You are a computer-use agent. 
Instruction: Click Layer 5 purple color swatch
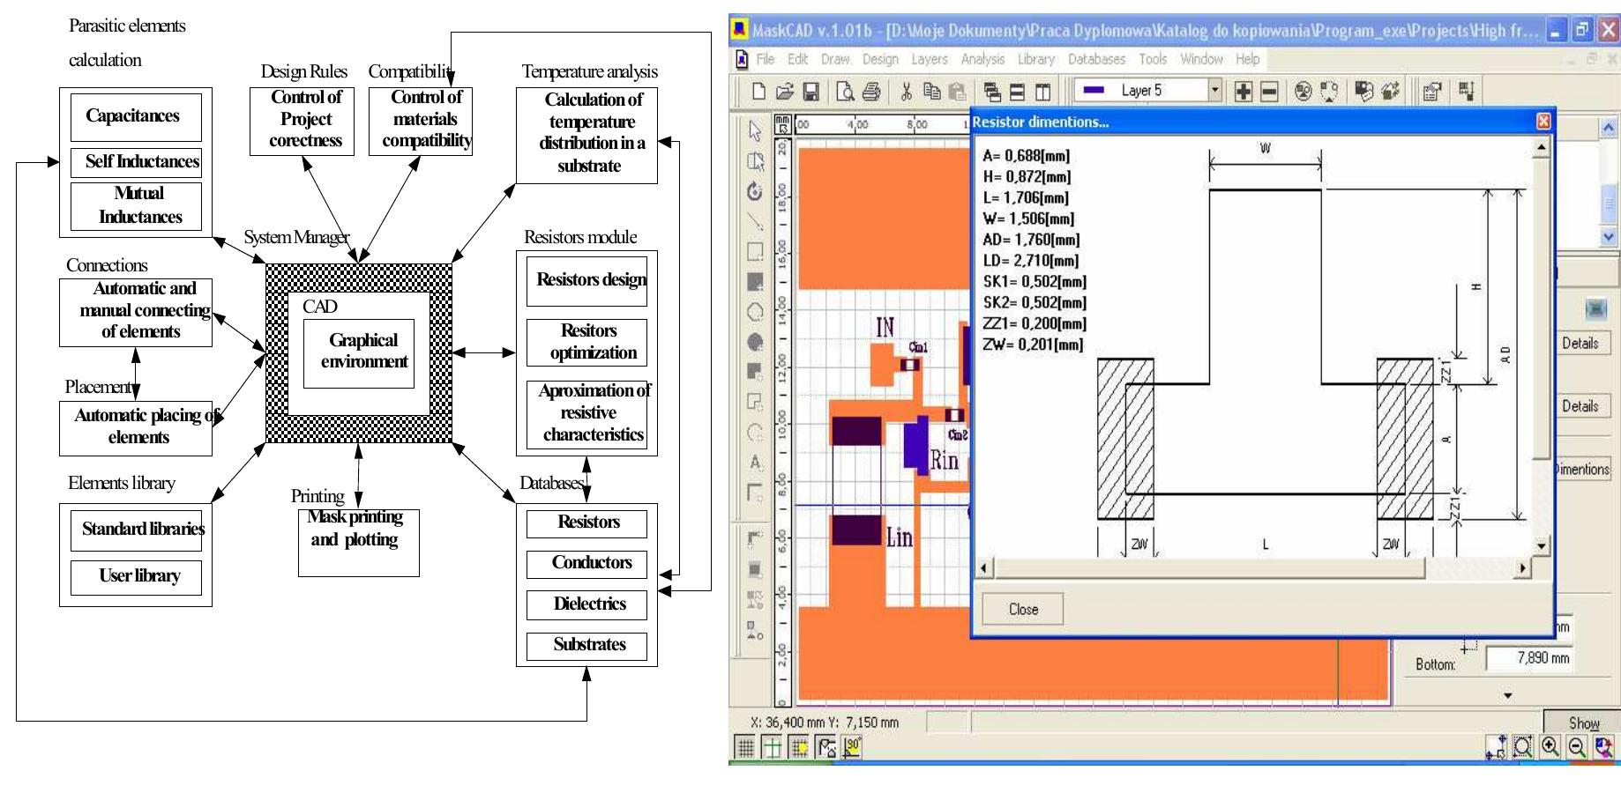pyautogui.click(x=1094, y=90)
